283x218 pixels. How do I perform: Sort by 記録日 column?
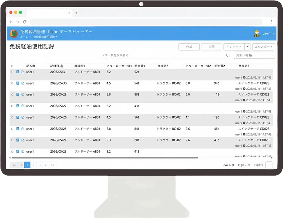(56, 66)
